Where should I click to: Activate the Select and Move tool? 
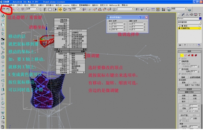[60, 9]
